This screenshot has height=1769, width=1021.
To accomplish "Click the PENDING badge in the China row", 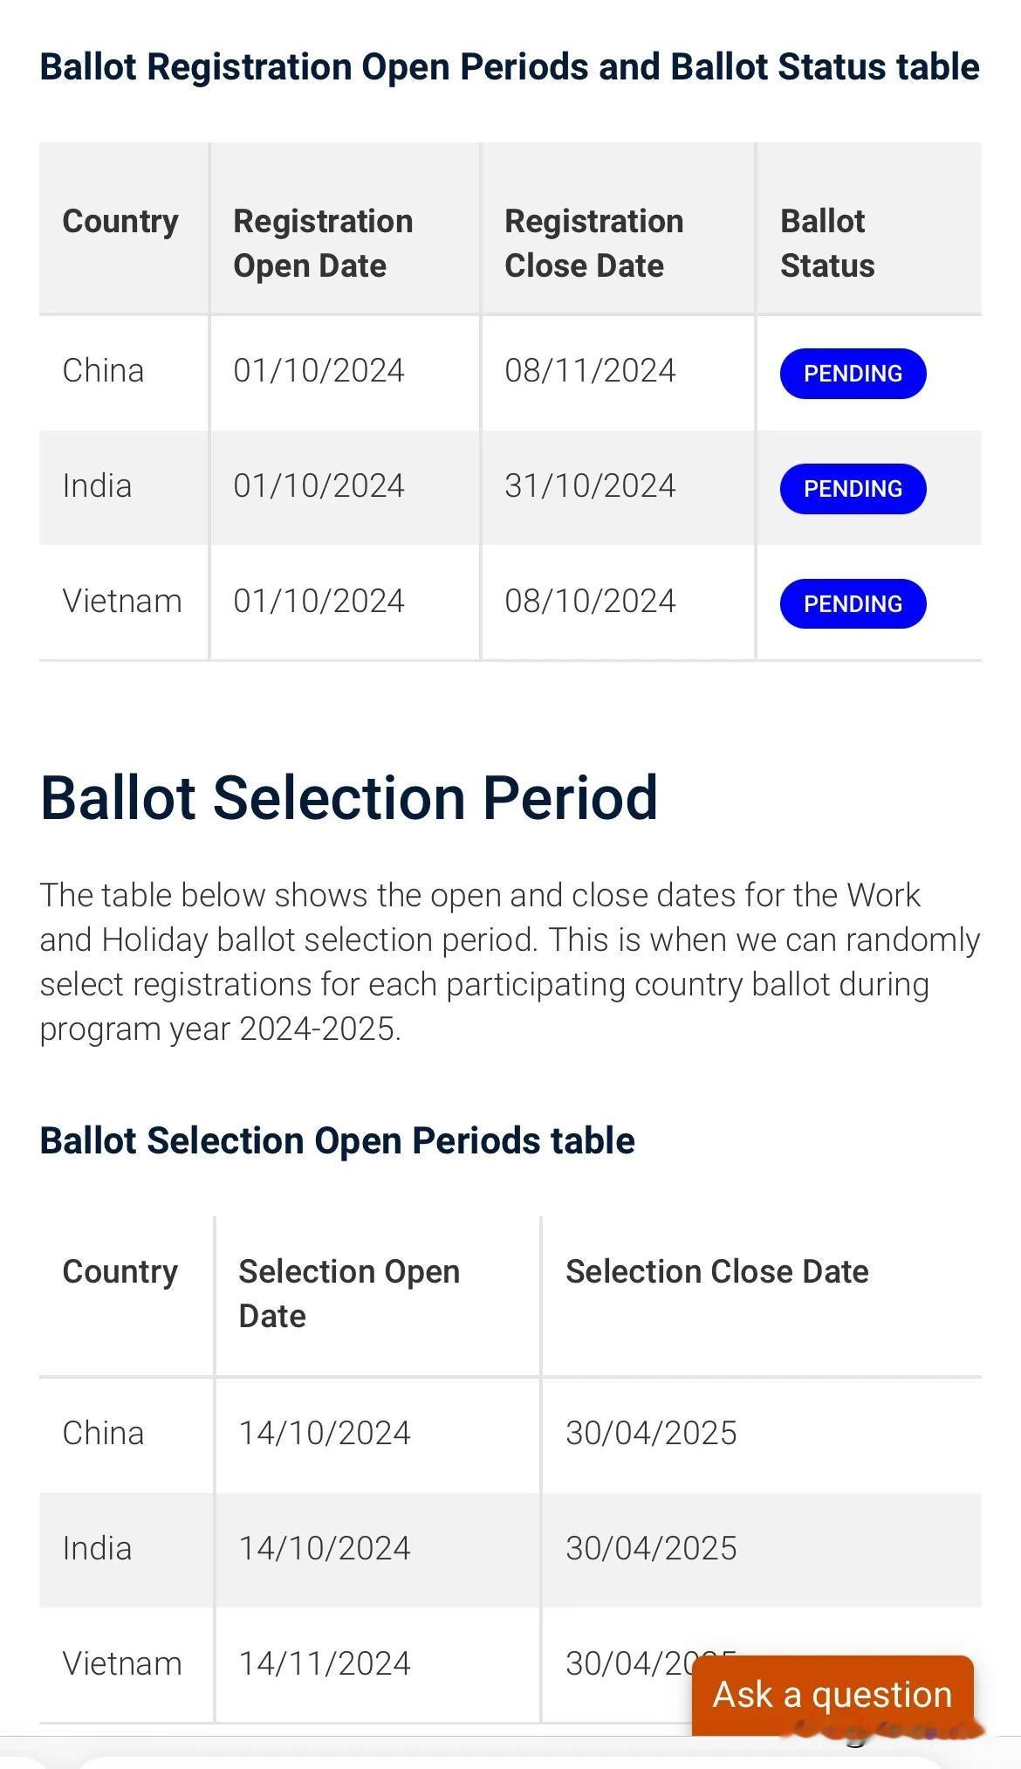I will click(x=853, y=374).
